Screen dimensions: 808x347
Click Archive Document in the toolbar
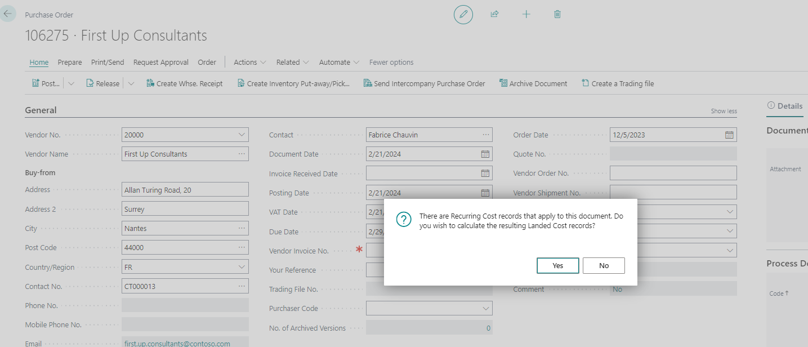coord(533,83)
